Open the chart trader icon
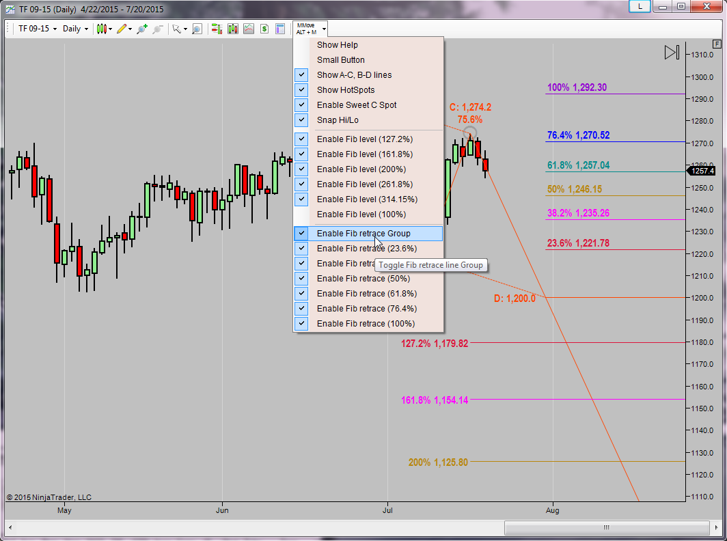Screen dimensions: 727x541 point(217,29)
